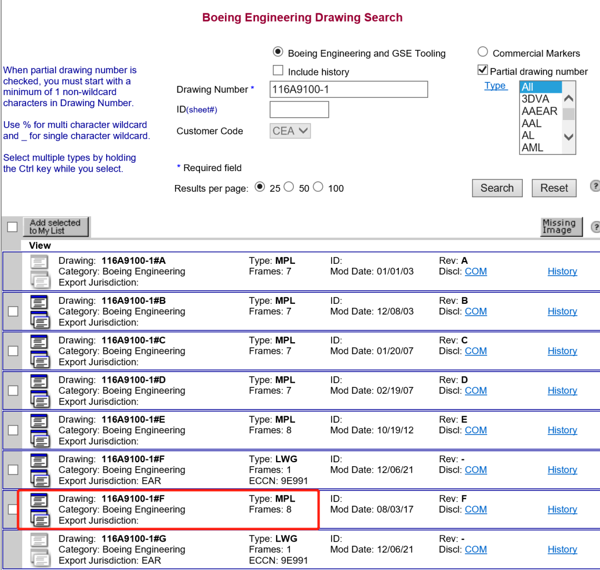600x570 pixels.
Task: Set results per page to 50
Action: point(289,187)
